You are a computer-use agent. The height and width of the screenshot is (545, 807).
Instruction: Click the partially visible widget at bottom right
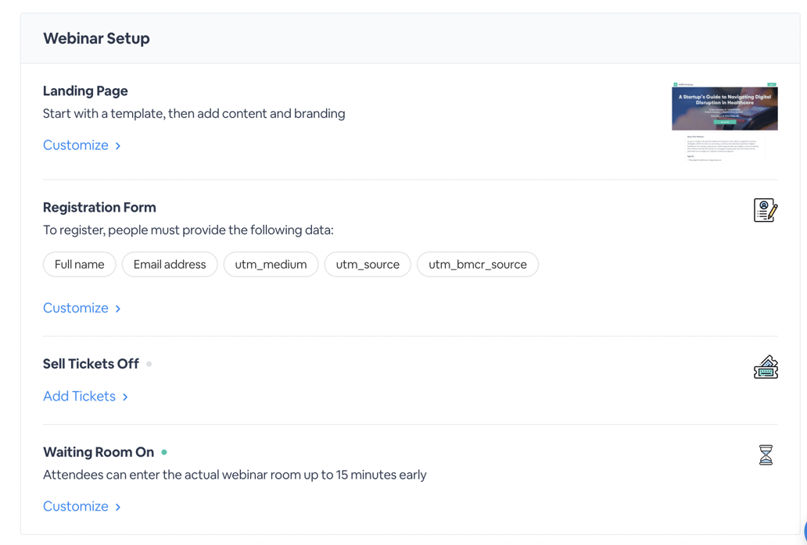coord(803,530)
